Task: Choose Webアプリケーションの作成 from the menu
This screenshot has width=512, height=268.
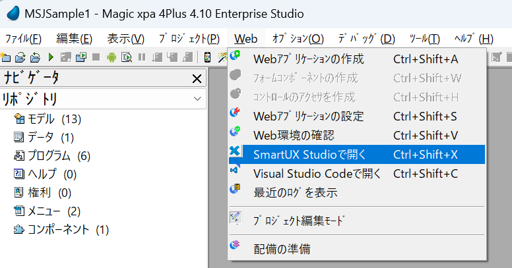Action: pos(308,59)
